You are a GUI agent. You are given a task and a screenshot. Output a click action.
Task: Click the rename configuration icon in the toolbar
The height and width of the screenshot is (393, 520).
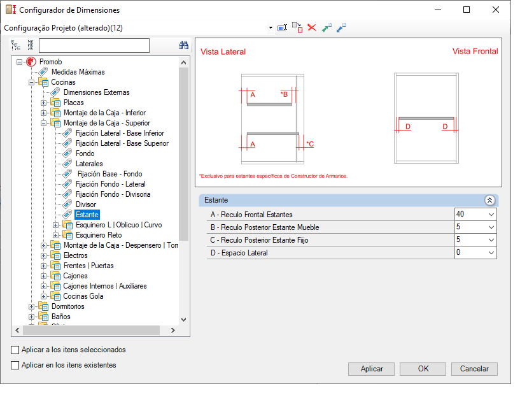click(282, 28)
